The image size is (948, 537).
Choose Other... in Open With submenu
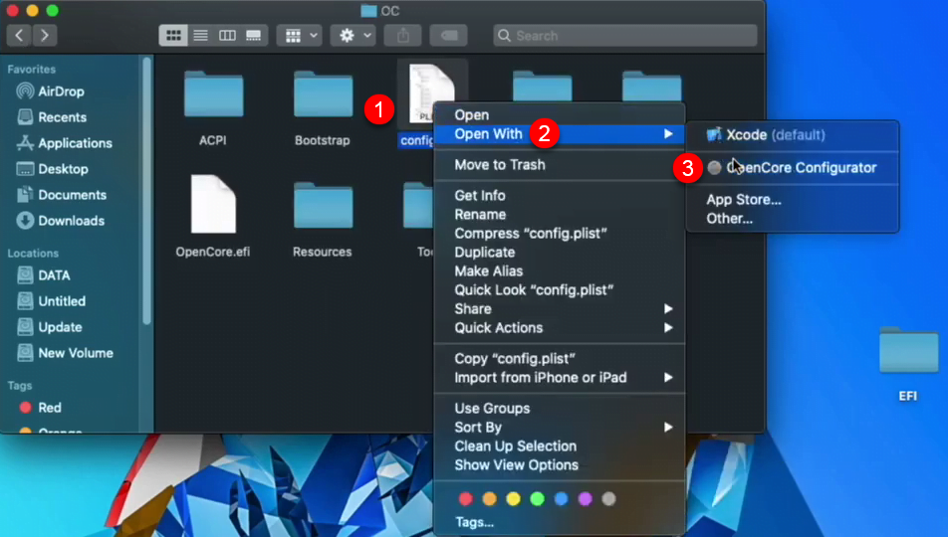point(793,219)
